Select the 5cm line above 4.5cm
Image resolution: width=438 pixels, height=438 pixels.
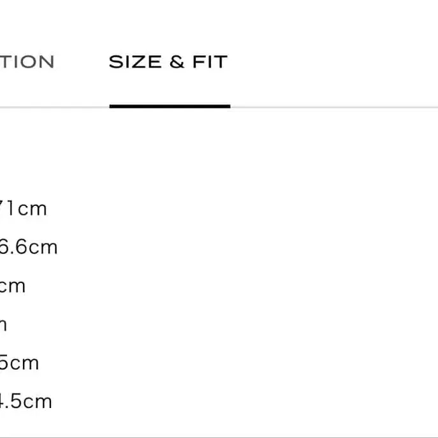19,363
